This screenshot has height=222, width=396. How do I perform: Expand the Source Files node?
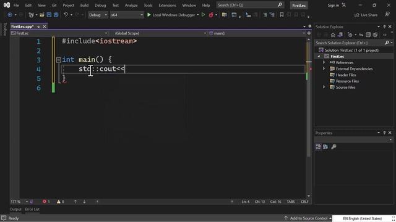pyautogui.click(x=324, y=87)
